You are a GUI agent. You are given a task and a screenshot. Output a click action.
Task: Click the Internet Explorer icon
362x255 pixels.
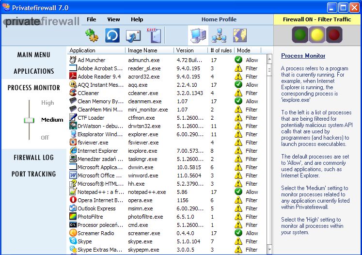pos(73,151)
